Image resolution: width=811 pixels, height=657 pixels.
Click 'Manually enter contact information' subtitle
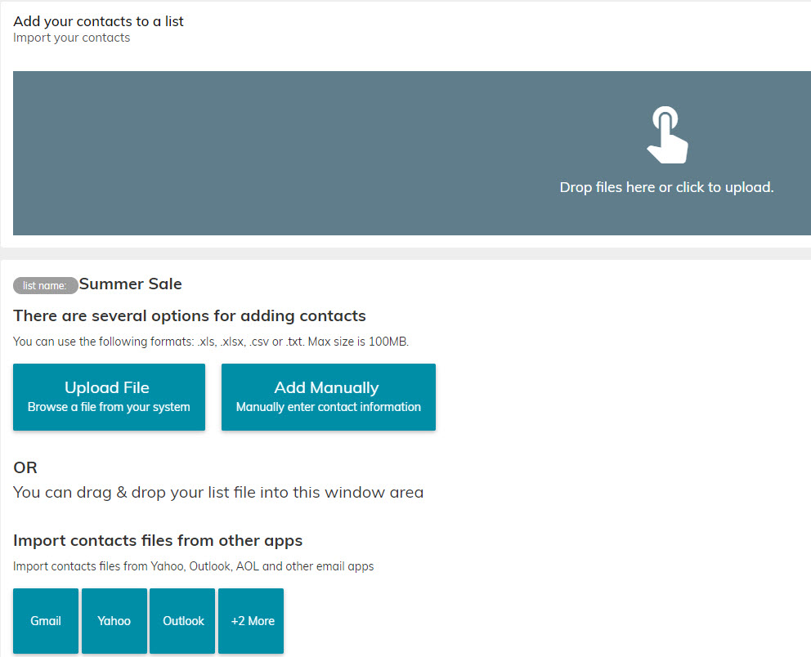point(328,407)
